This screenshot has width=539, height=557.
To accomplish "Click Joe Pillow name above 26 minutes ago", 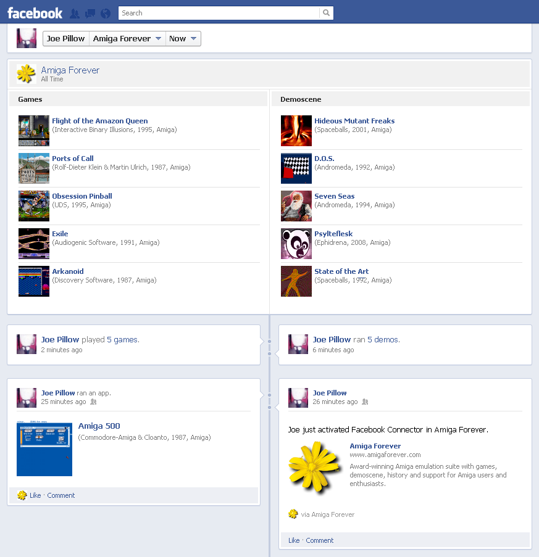I will [330, 393].
